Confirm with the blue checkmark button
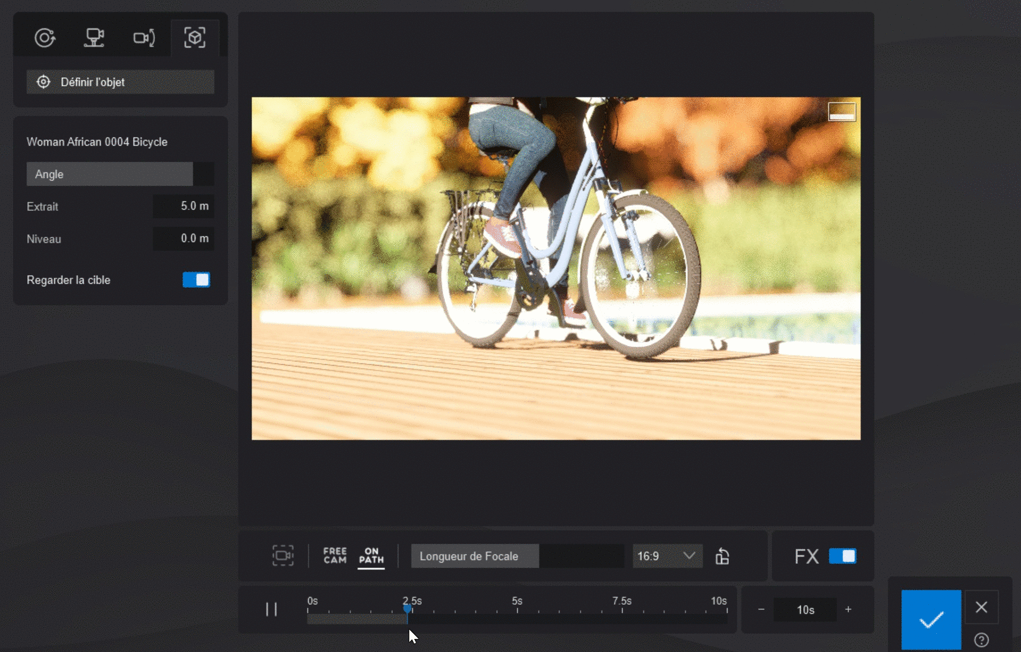Image resolution: width=1021 pixels, height=652 pixels. click(x=931, y=619)
